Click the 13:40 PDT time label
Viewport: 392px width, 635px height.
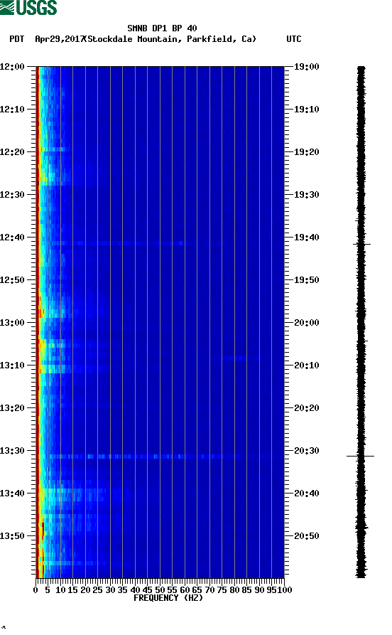13,493
